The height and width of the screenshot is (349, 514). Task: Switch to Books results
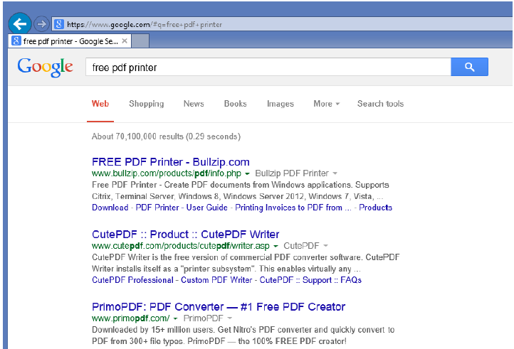pyautogui.click(x=236, y=104)
